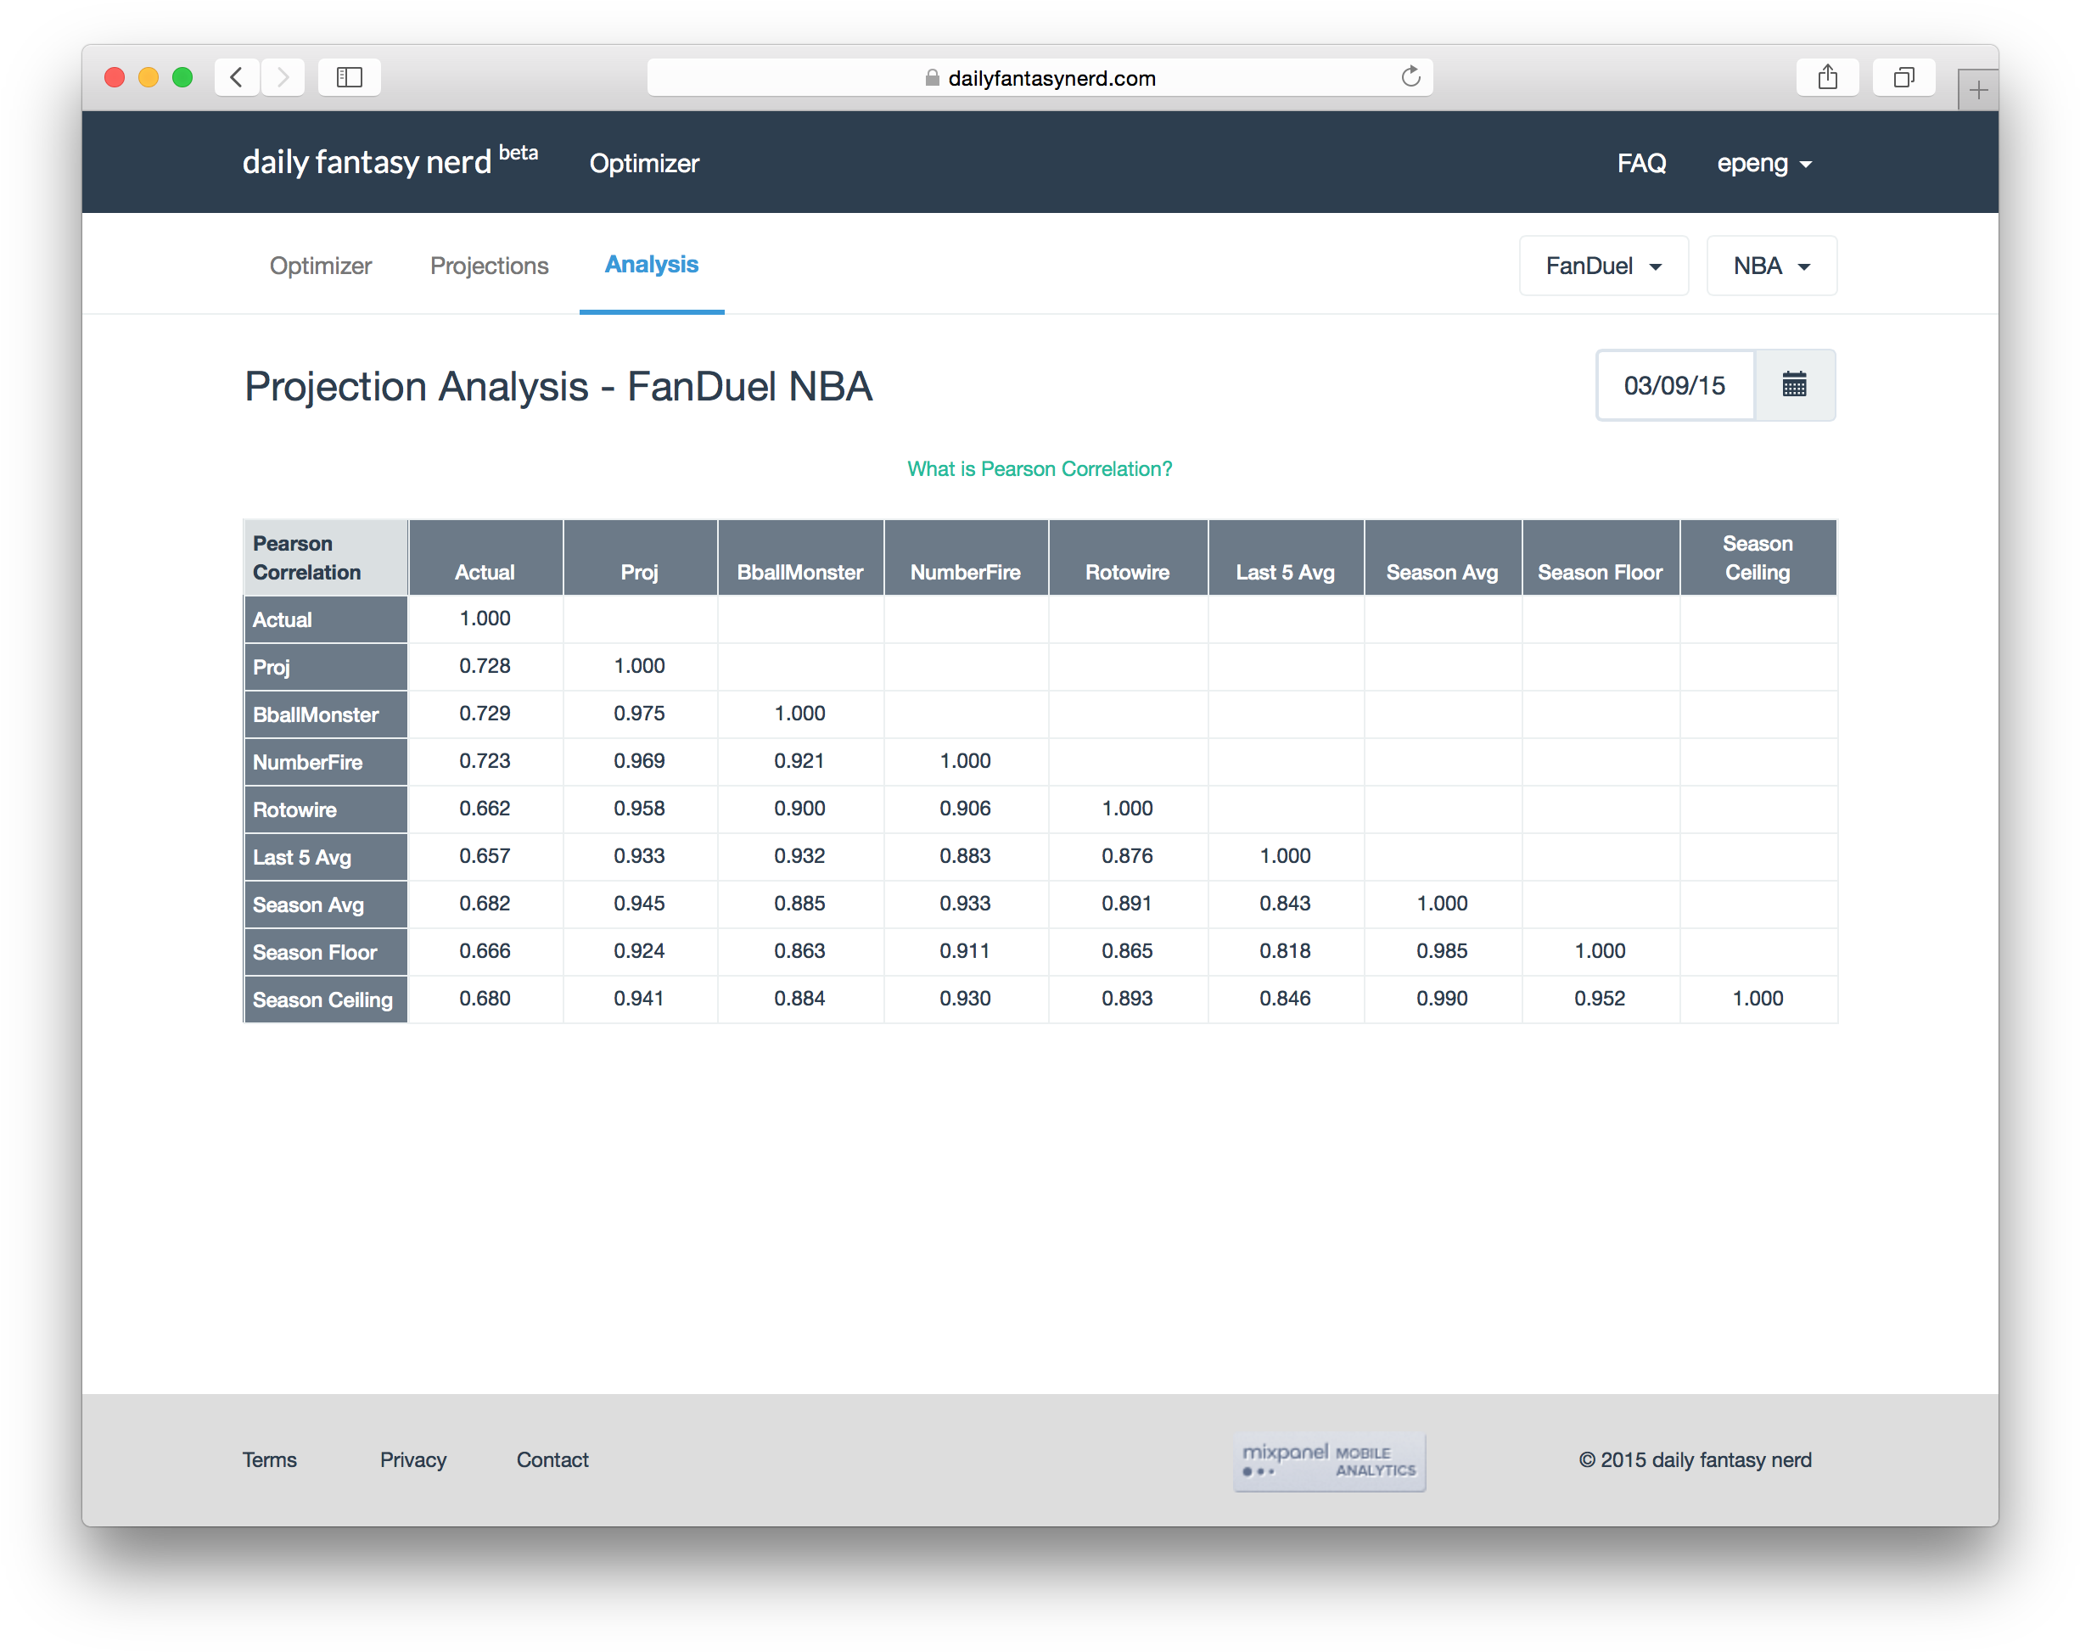Image resolution: width=2080 pixels, height=1652 pixels.
Task: Expand the FanDuel site dropdown
Action: click(x=1602, y=266)
